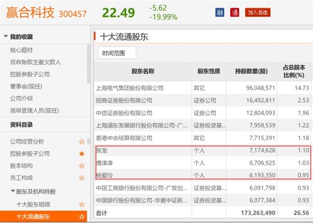Select 员工构成 in the directory

point(21,178)
